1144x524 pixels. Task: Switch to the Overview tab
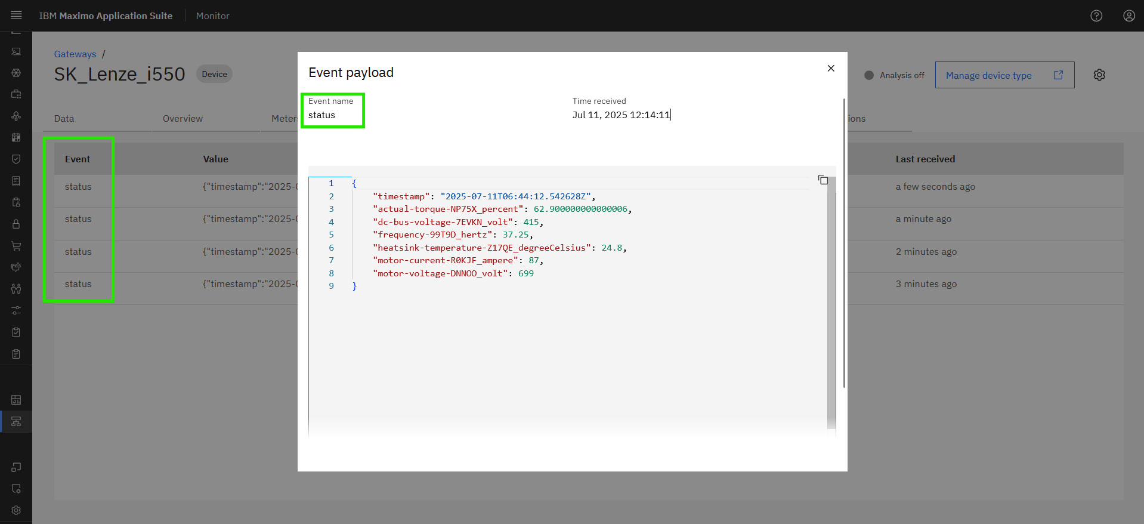tap(183, 119)
